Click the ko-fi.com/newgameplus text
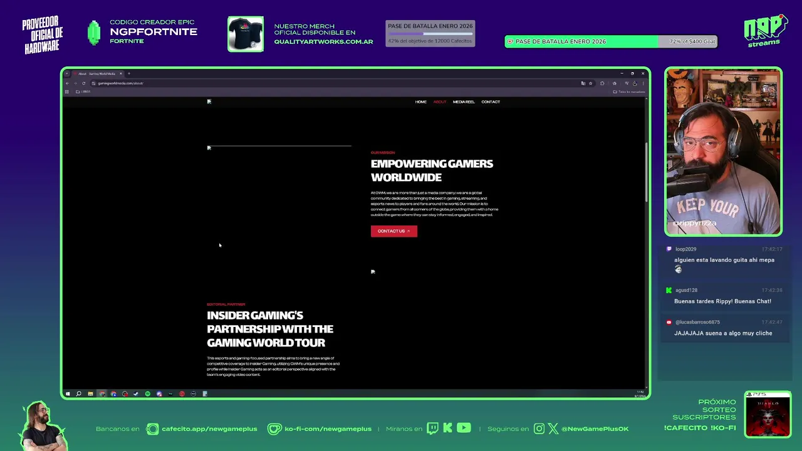 click(x=328, y=429)
